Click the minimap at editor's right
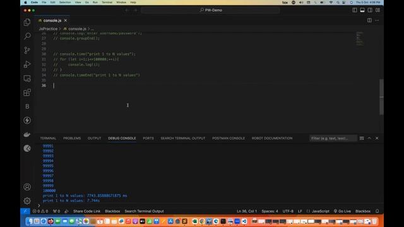This screenshot has height=227, width=404. coord(360,38)
